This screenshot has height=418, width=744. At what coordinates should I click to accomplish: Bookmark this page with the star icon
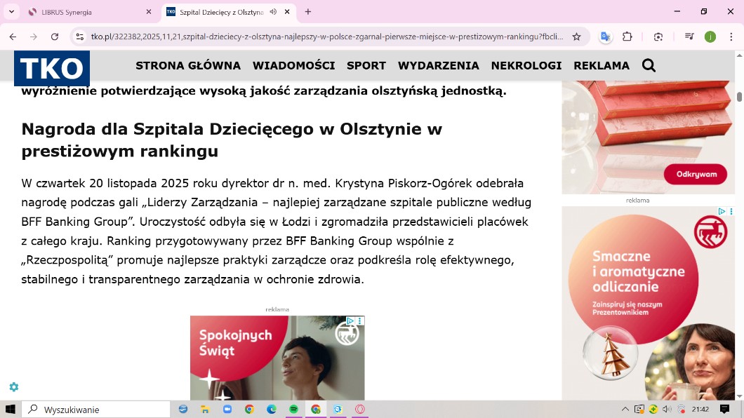(x=576, y=36)
